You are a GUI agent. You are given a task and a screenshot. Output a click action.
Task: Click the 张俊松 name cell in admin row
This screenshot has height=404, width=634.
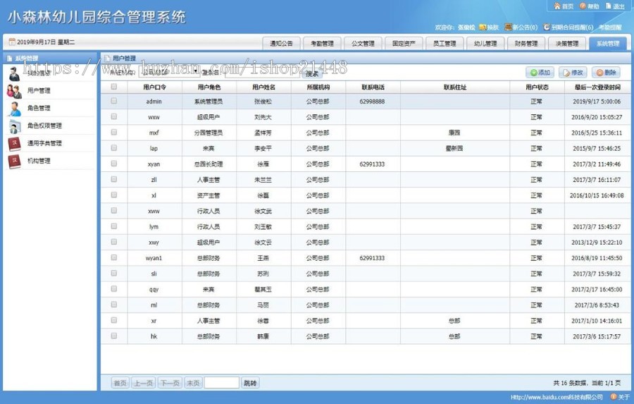click(263, 102)
